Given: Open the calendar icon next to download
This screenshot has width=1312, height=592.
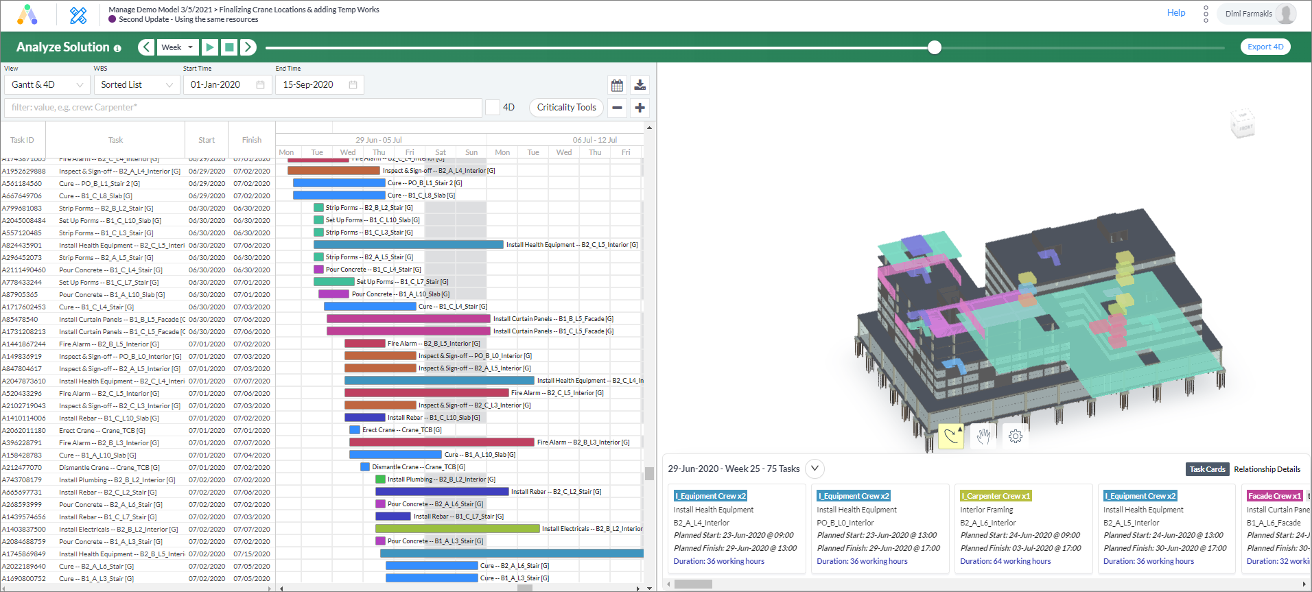Looking at the screenshot, I should pos(617,85).
